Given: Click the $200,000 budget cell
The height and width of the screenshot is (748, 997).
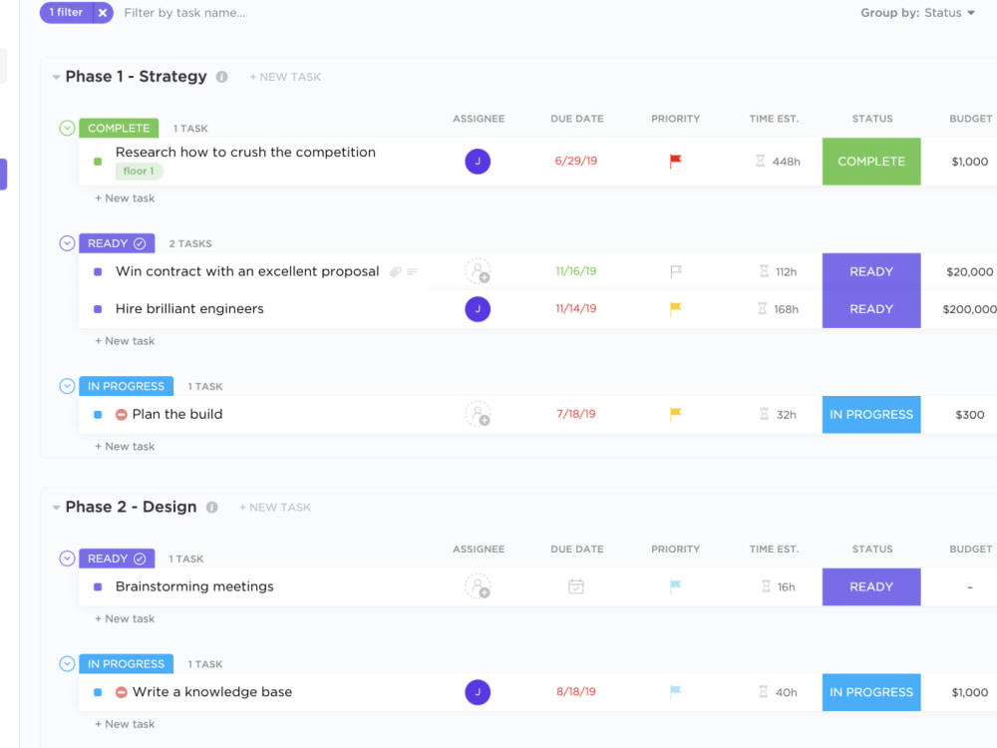Looking at the screenshot, I should tap(969, 309).
